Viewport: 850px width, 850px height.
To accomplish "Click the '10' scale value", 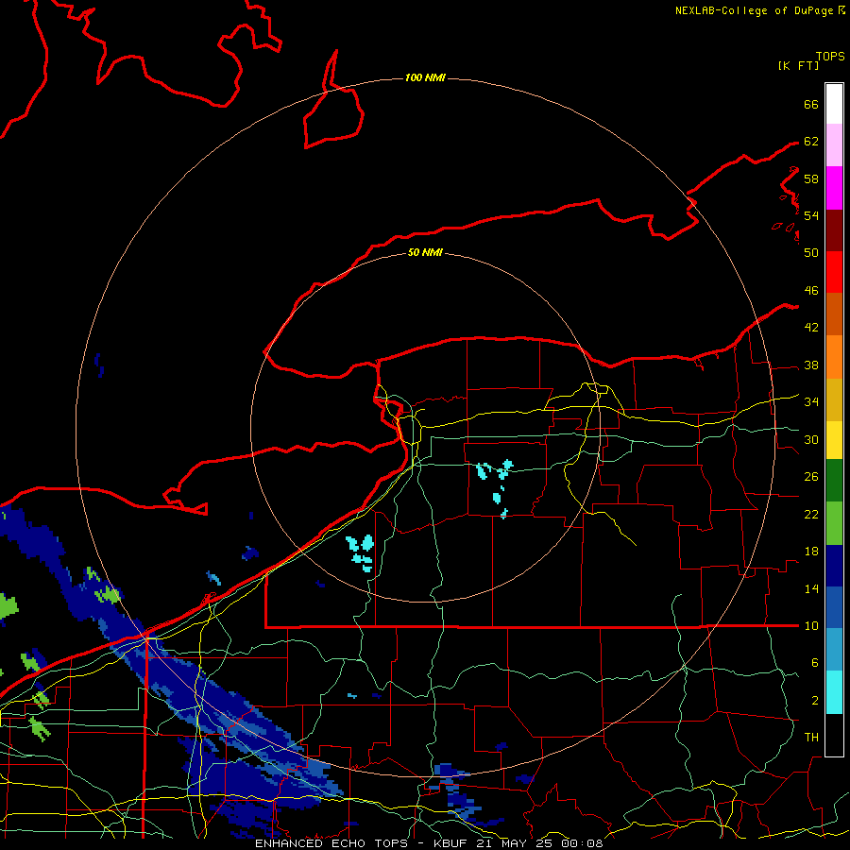I will coord(811,626).
